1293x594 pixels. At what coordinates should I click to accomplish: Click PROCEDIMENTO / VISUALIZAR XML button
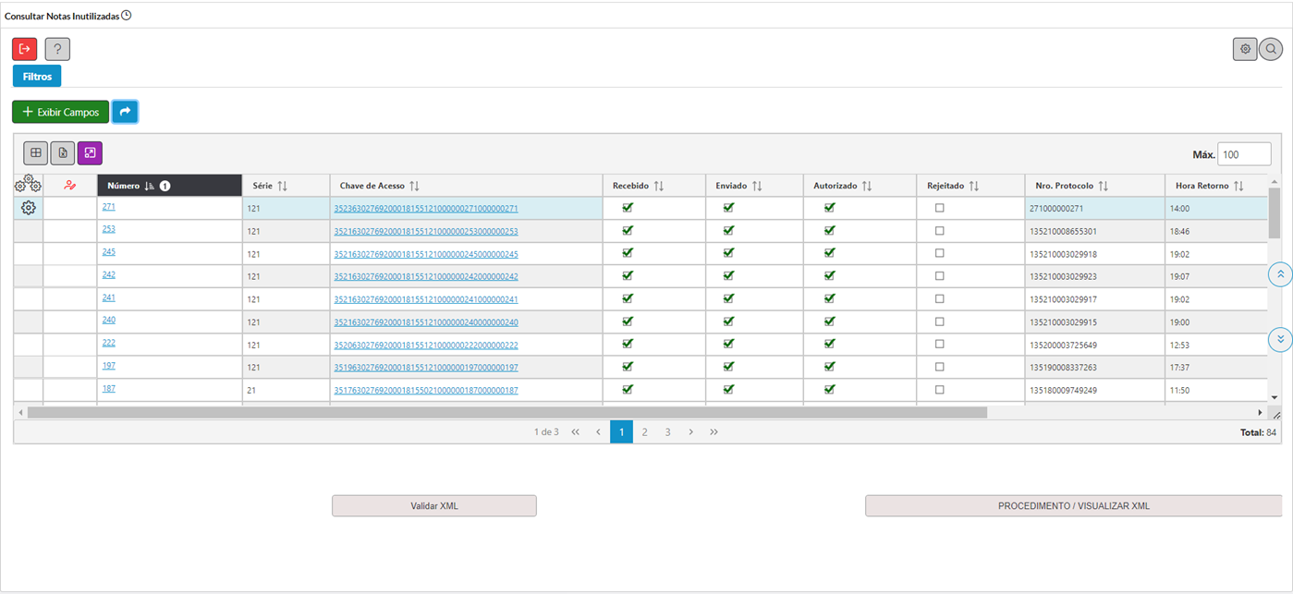coord(1074,506)
